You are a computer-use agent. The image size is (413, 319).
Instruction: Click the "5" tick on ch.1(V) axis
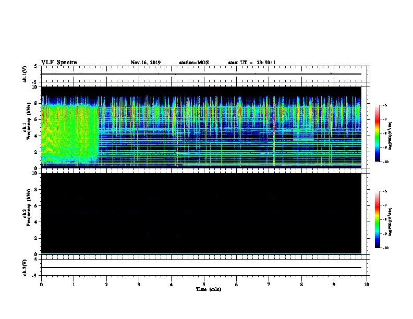click(x=36, y=66)
